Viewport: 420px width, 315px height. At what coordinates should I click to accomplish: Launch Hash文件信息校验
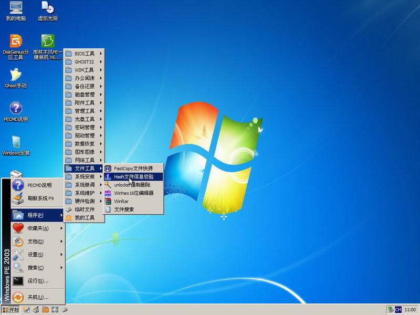(133, 176)
